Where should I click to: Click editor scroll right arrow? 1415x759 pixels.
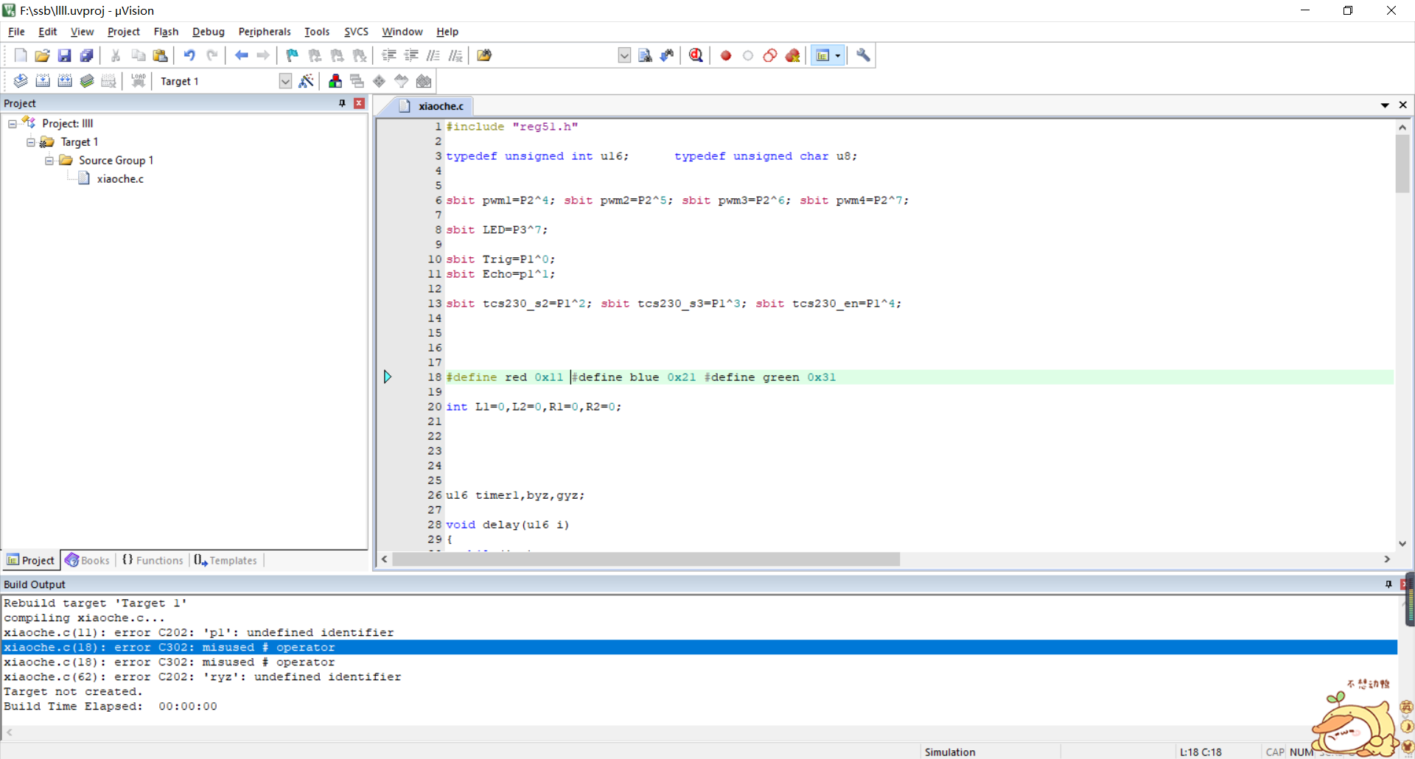1387,560
